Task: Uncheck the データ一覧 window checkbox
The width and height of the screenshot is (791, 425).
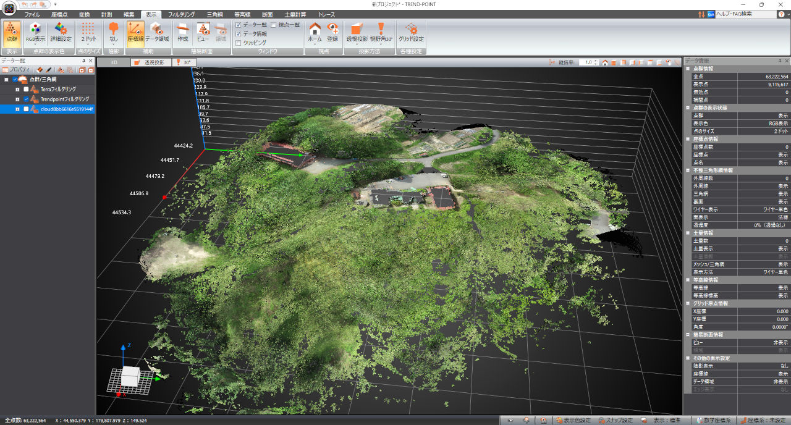Action: click(x=239, y=25)
